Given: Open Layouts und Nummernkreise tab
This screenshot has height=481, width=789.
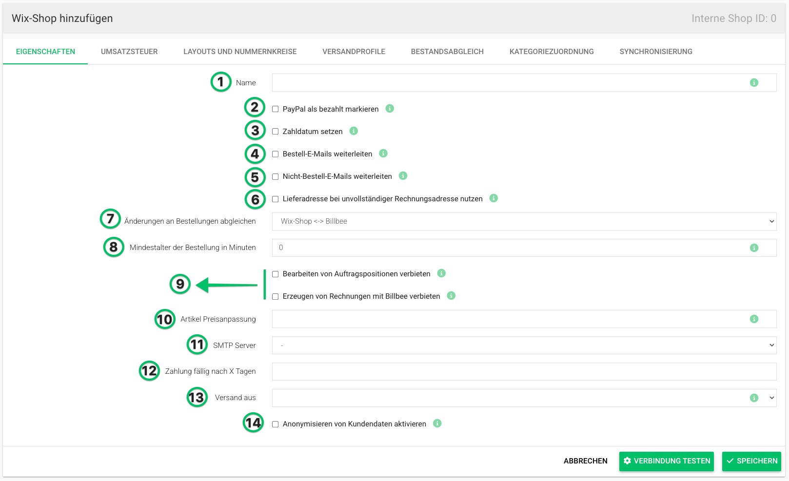Looking at the screenshot, I should [240, 52].
